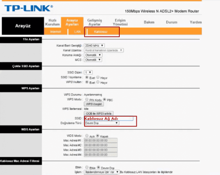Select the Internet sub-tab
The image size is (220, 175).
pos(55,32)
